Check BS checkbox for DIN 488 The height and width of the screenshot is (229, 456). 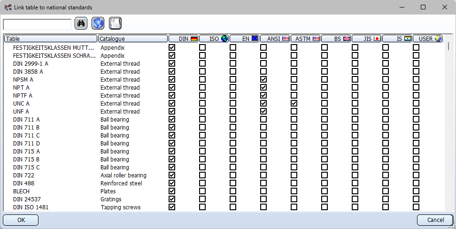(325, 183)
